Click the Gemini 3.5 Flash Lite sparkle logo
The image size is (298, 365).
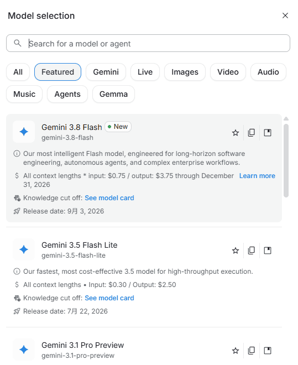(24, 249)
